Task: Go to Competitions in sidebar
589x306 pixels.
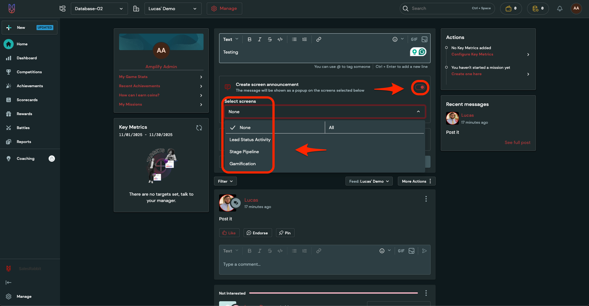Action: tap(29, 72)
